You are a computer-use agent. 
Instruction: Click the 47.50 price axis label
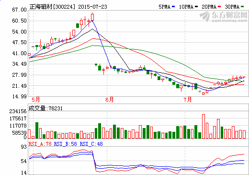click(x=19, y=42)
